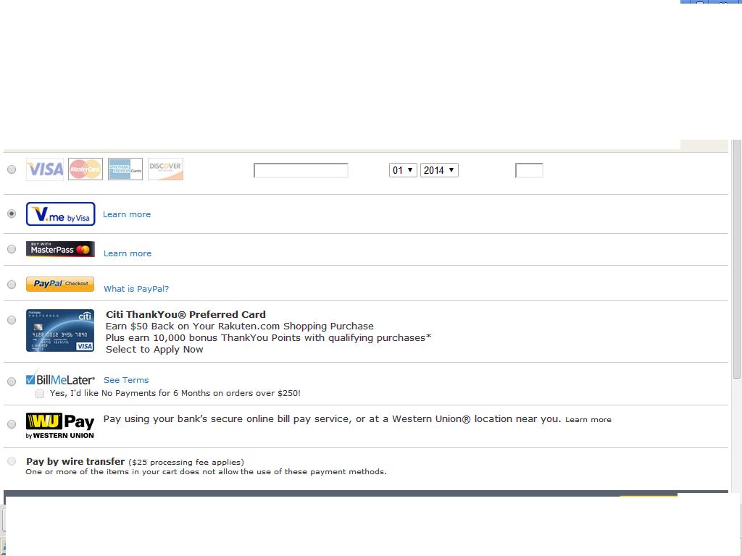The height and width of the screenshot is (556, 742).
Task: Select the V.me by Visa radio button
Action: (x=12, y=214)
